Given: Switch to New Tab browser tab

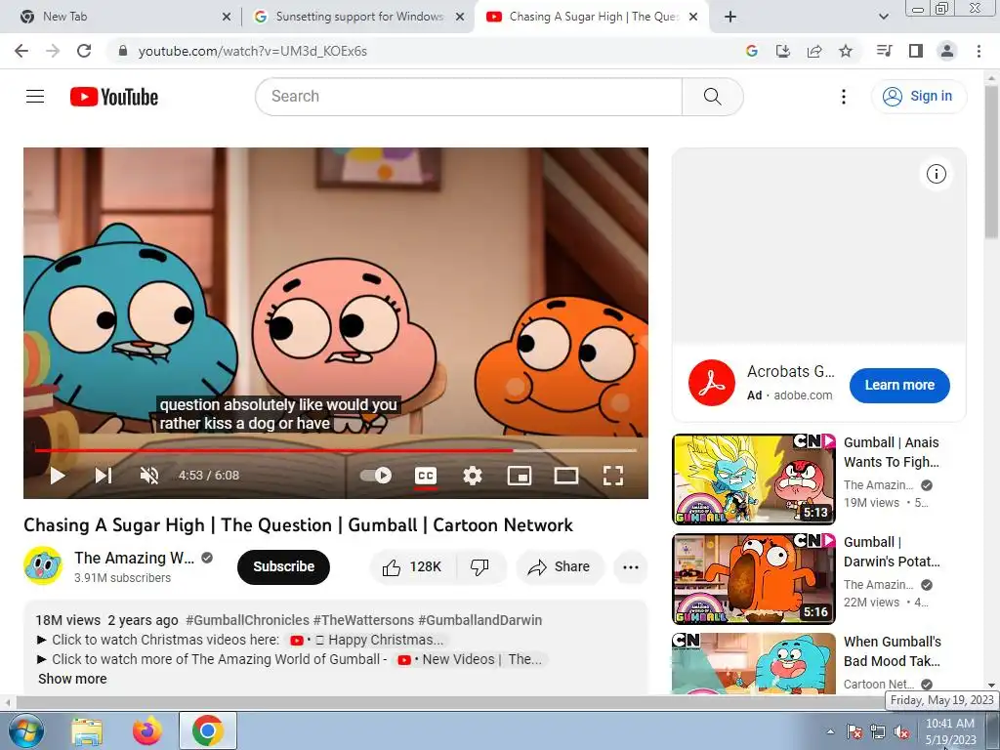Looking at the screenshot, I should click(x=124, y=17).
